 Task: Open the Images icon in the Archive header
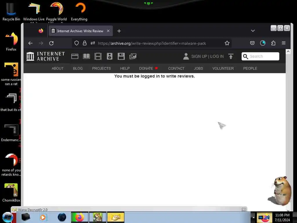coord(133,56)
